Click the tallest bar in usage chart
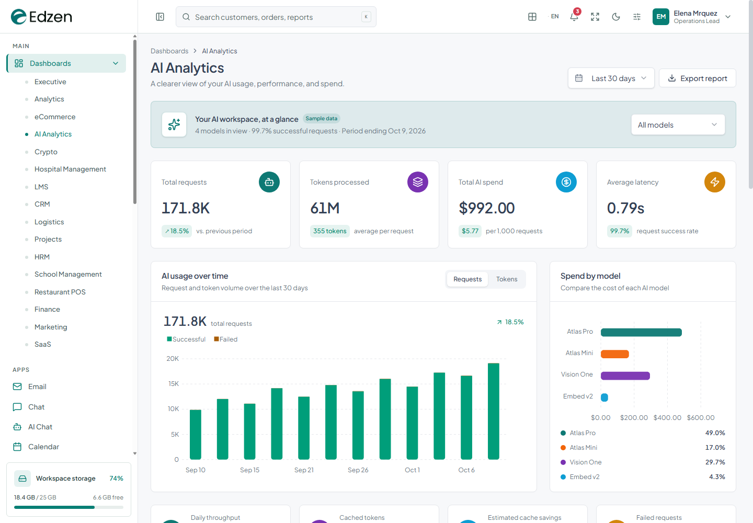 click(494, 411)
